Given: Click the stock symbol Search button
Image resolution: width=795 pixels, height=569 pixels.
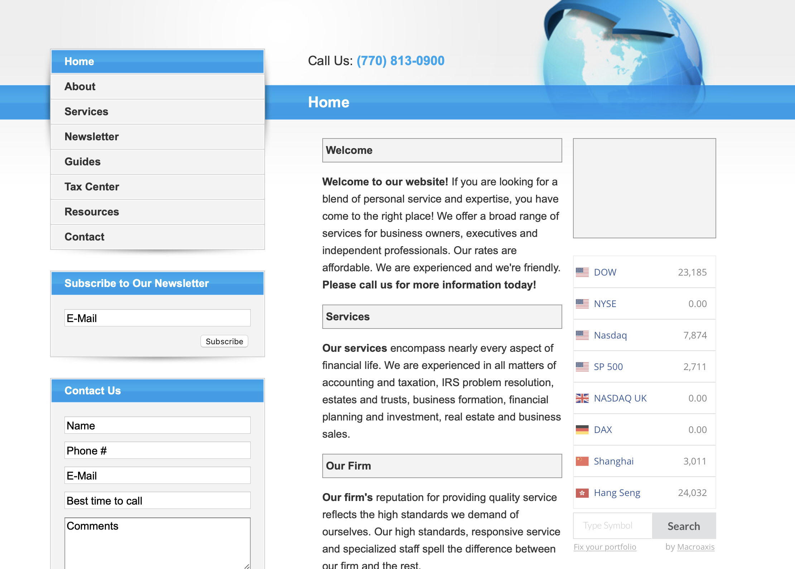Looking at the screenshot, I should click(x=684, y=526).
